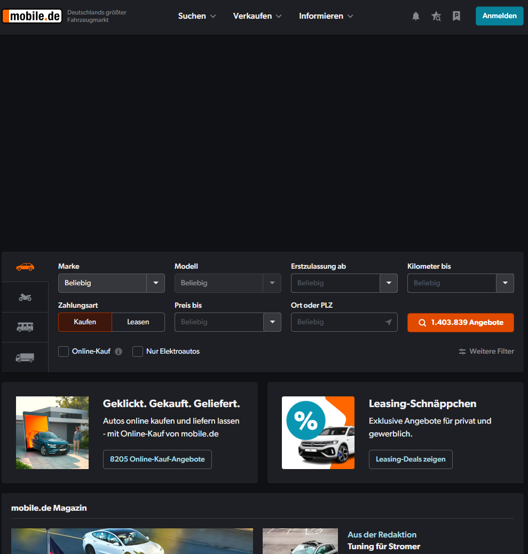This screenshot has height=554, width=528.
Task: Click the Anmelden button
Action: click(x=499, y=16)
